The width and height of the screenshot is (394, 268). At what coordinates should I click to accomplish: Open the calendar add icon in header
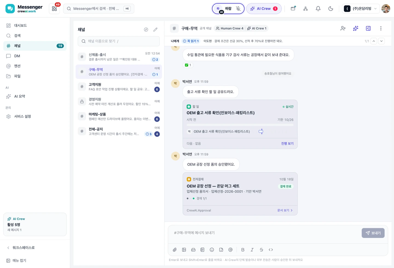pos(293,8)
